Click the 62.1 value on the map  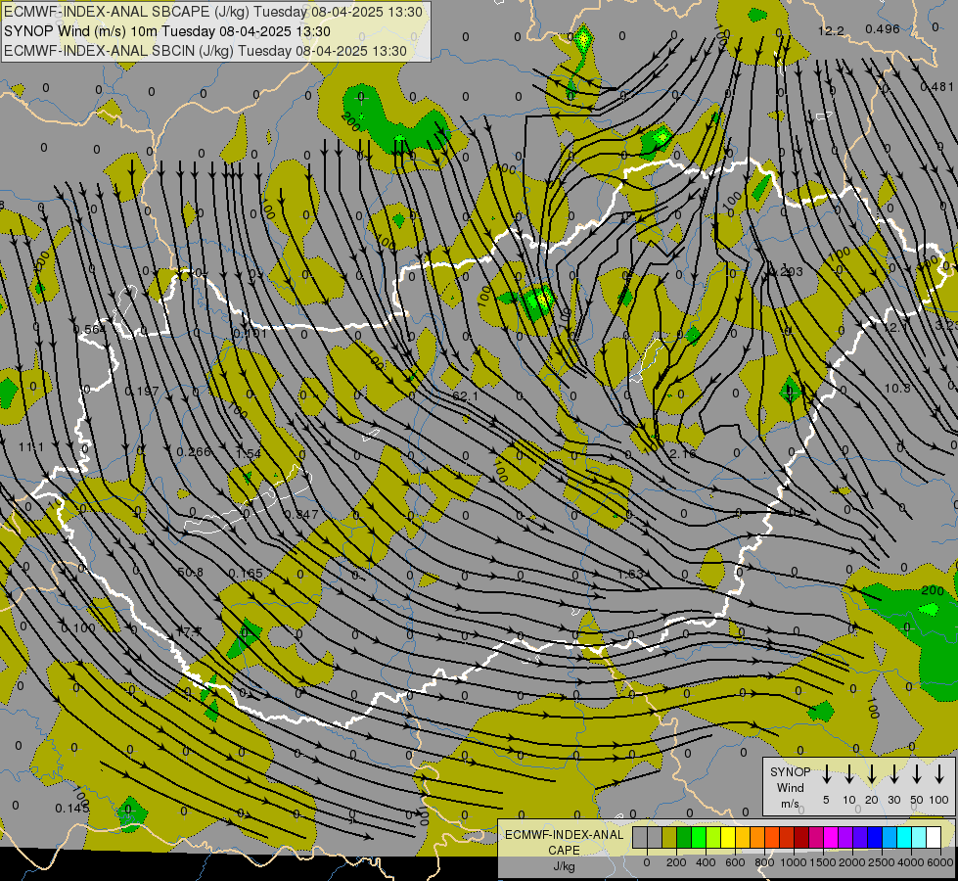click(466, 396)
